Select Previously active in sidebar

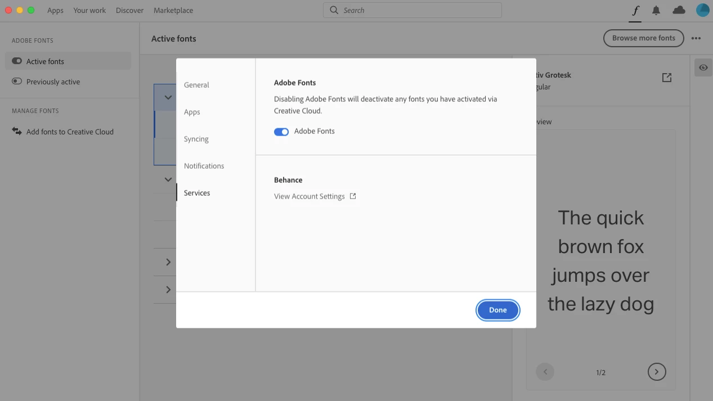(68, 82)
